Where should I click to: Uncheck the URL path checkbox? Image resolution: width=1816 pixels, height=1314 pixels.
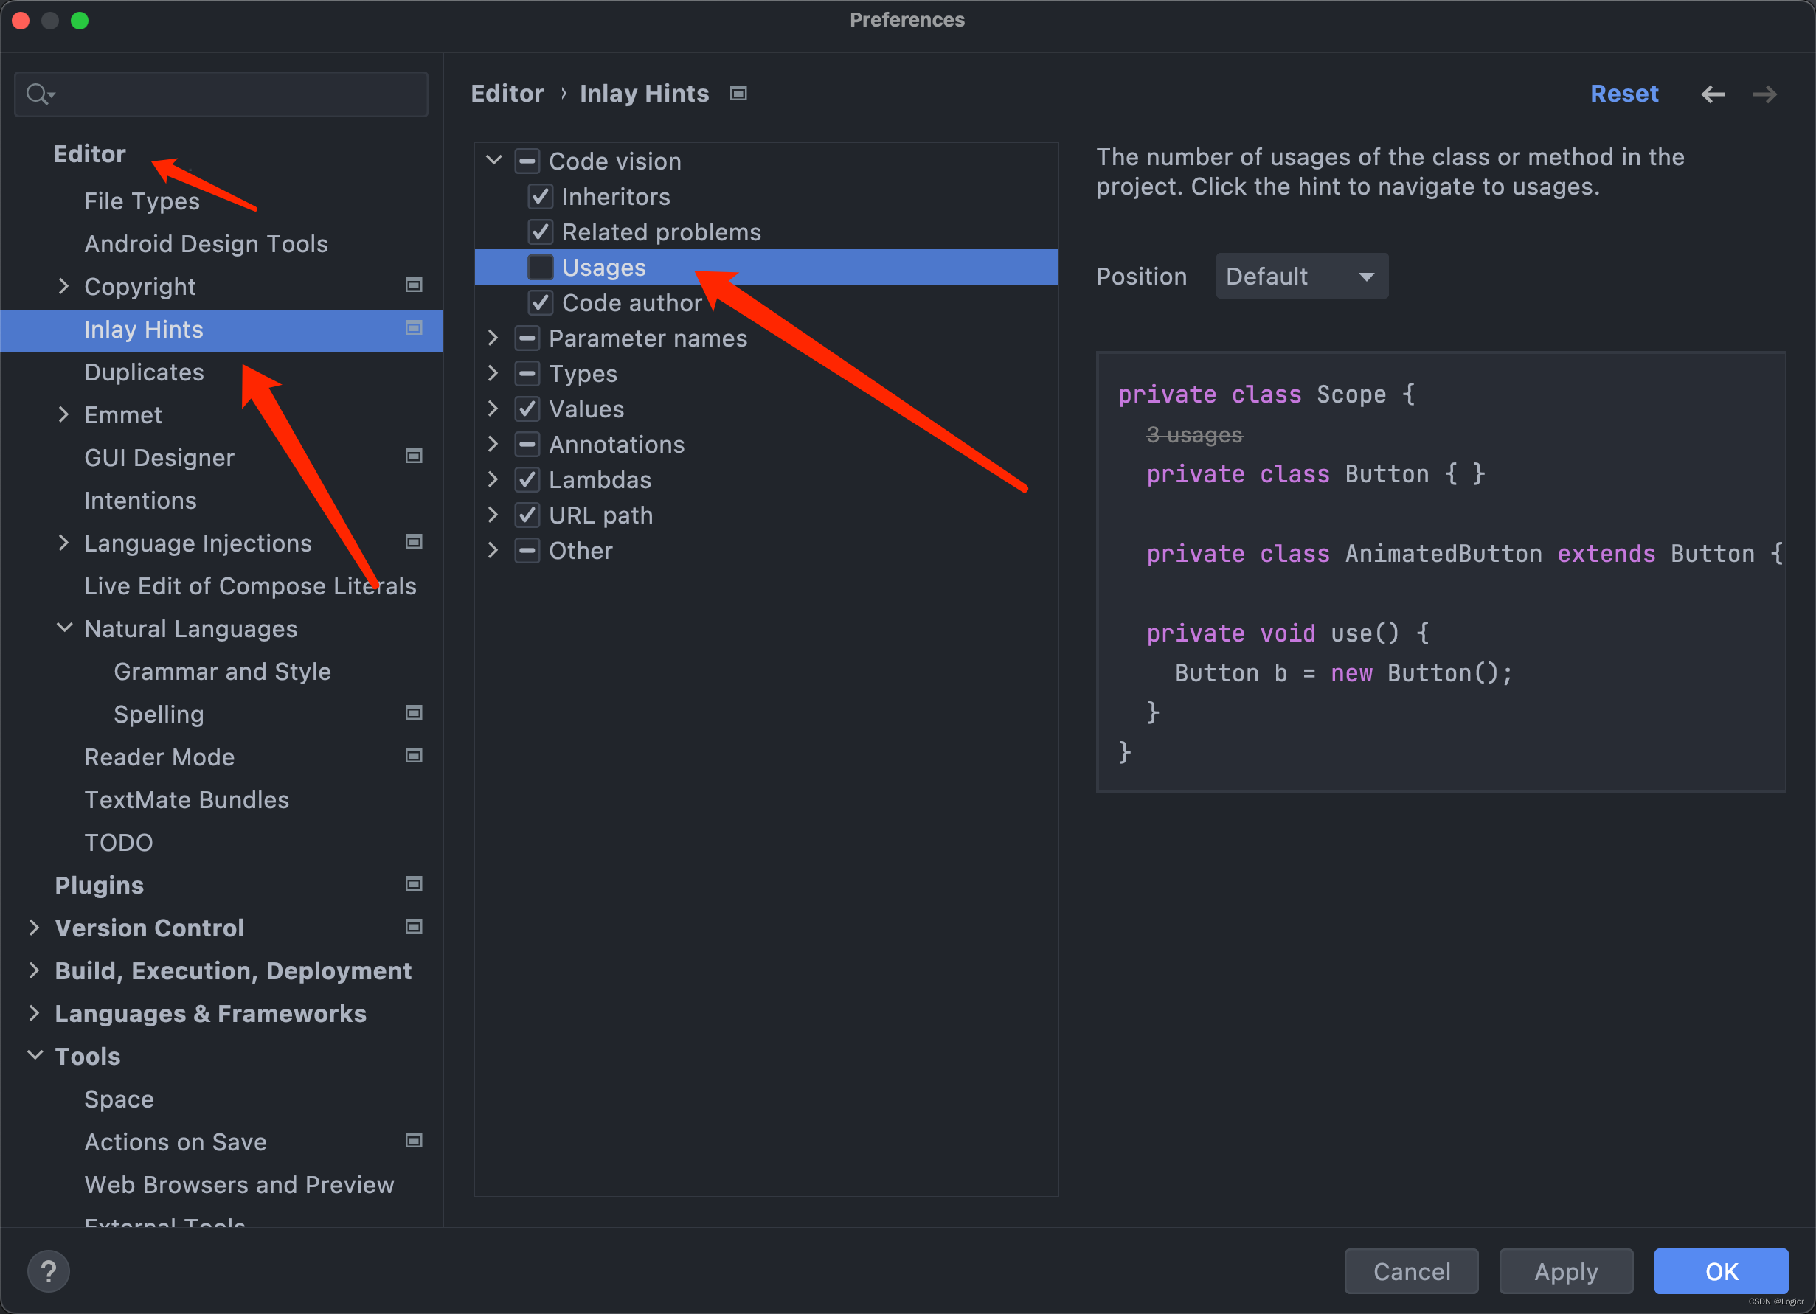pyautogui.click(x=527, y=515)
